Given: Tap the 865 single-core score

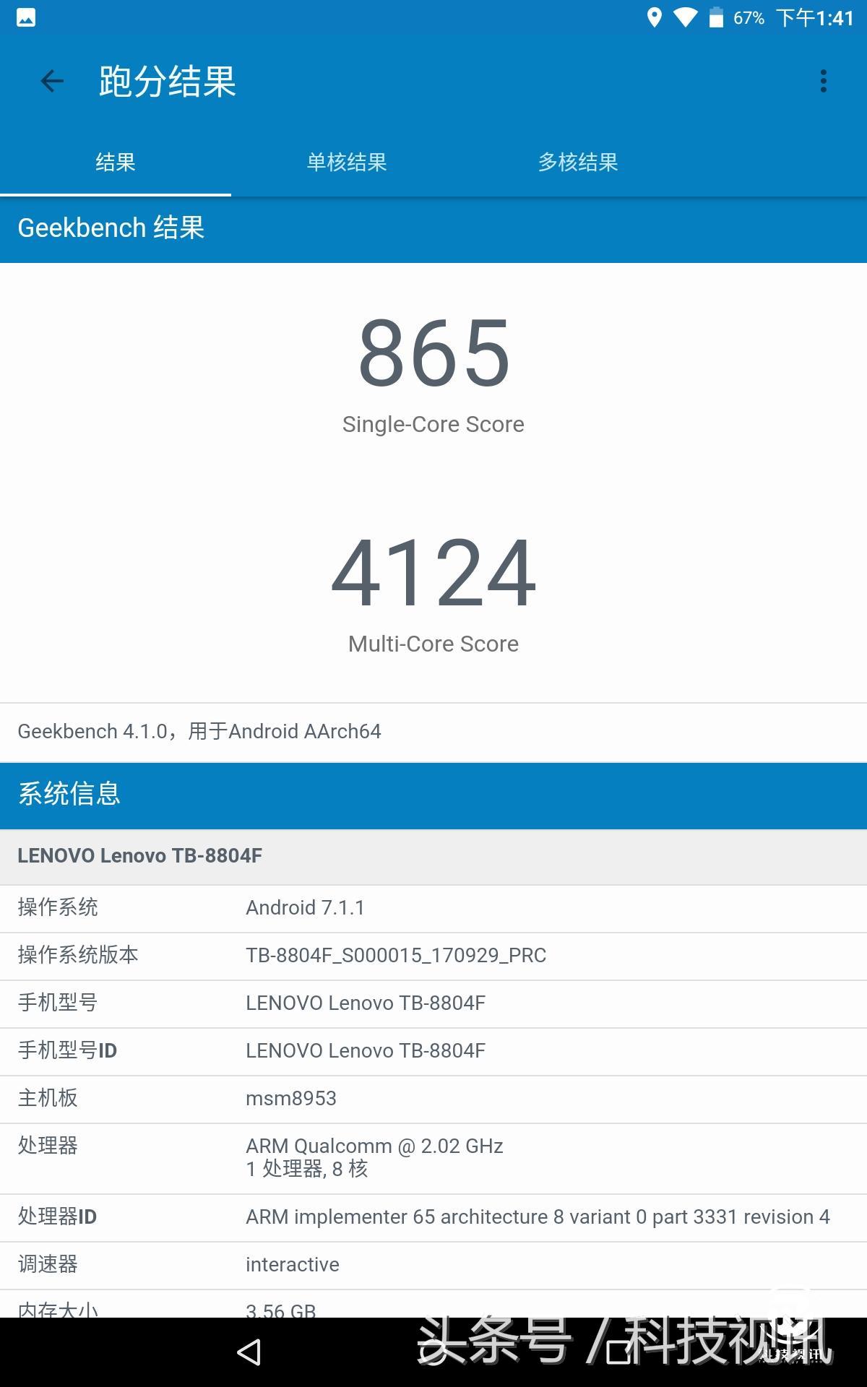Looking at the screenshot, I should [x=434, y=353].
